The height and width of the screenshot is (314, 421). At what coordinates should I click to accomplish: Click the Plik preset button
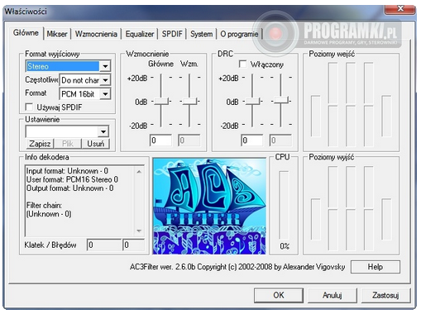(x=68, y=144)
